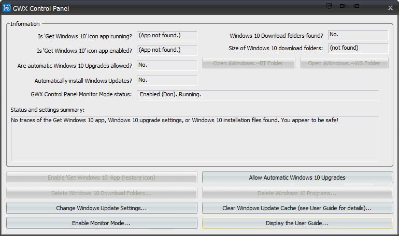Click the first title bar icon showing overlapping windows
Image resolution: width=399 pixels, height=236 pixels.
(x=329, y=6)
